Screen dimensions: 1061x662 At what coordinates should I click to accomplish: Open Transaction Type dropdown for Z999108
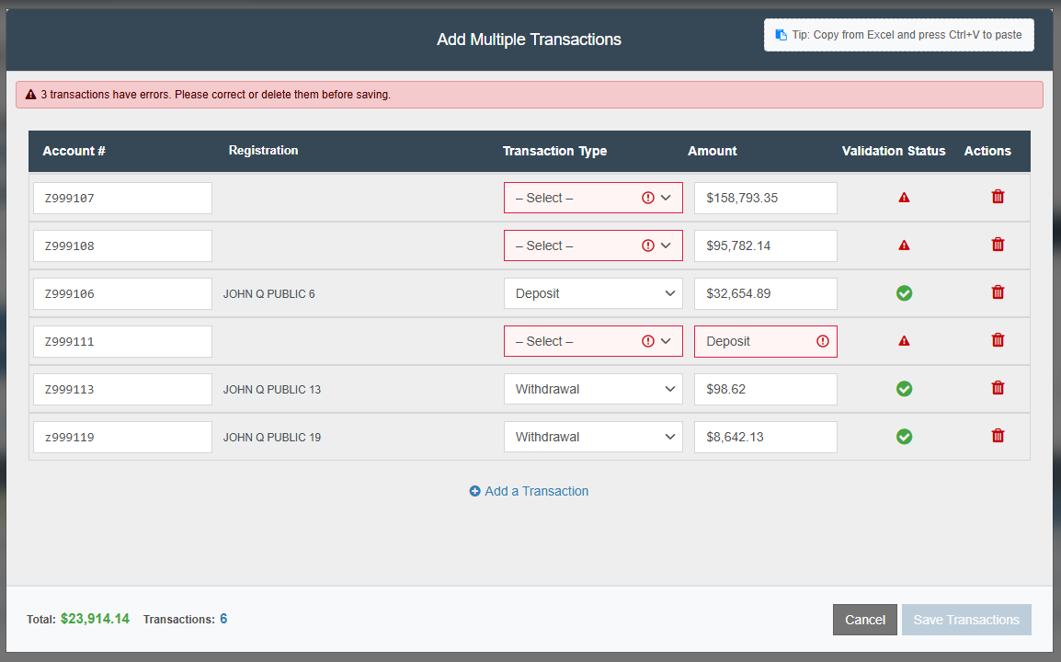[x=593, y=245]
